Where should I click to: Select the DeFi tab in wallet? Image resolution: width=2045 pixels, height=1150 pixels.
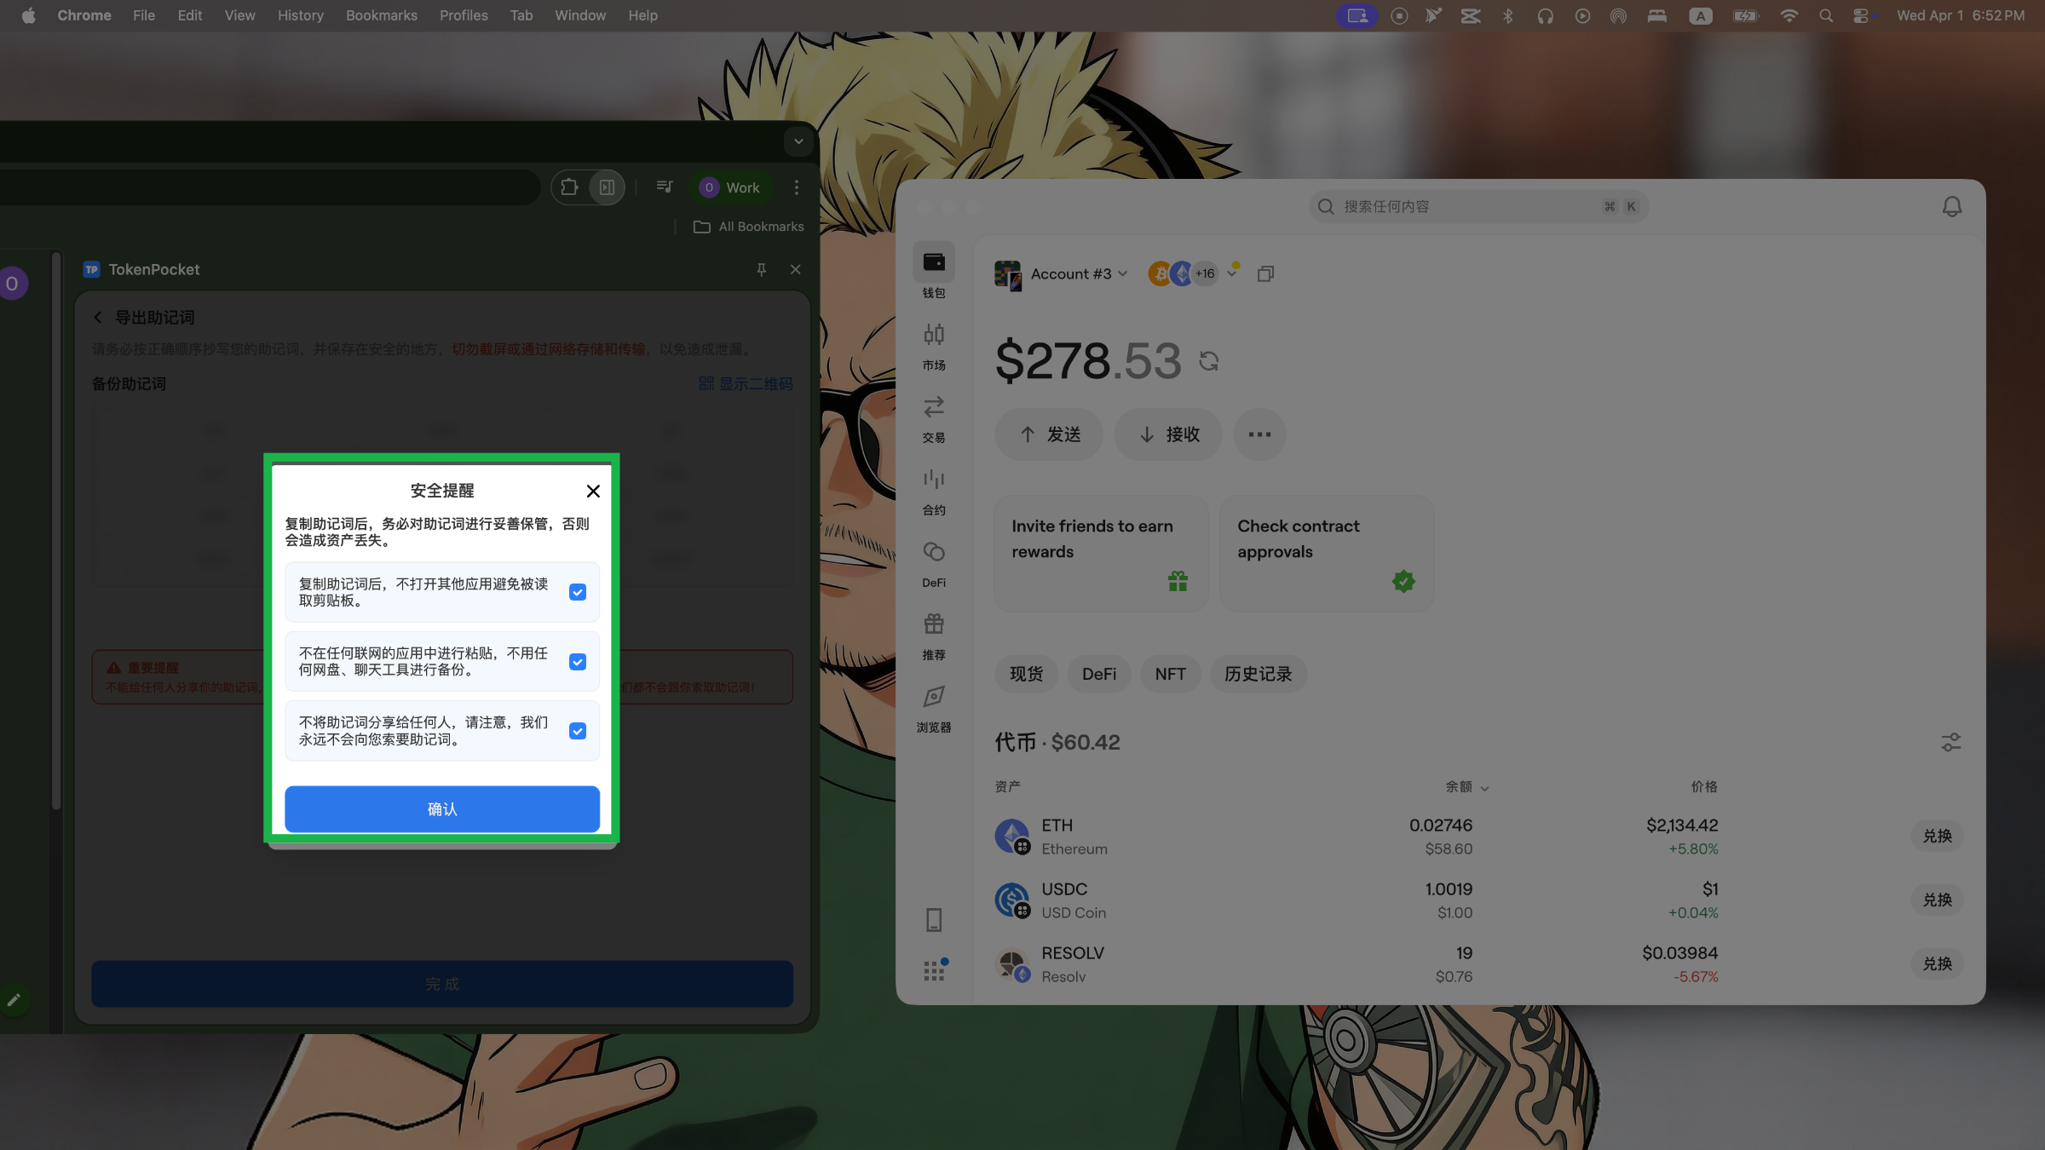click(x=1099, y=674)
